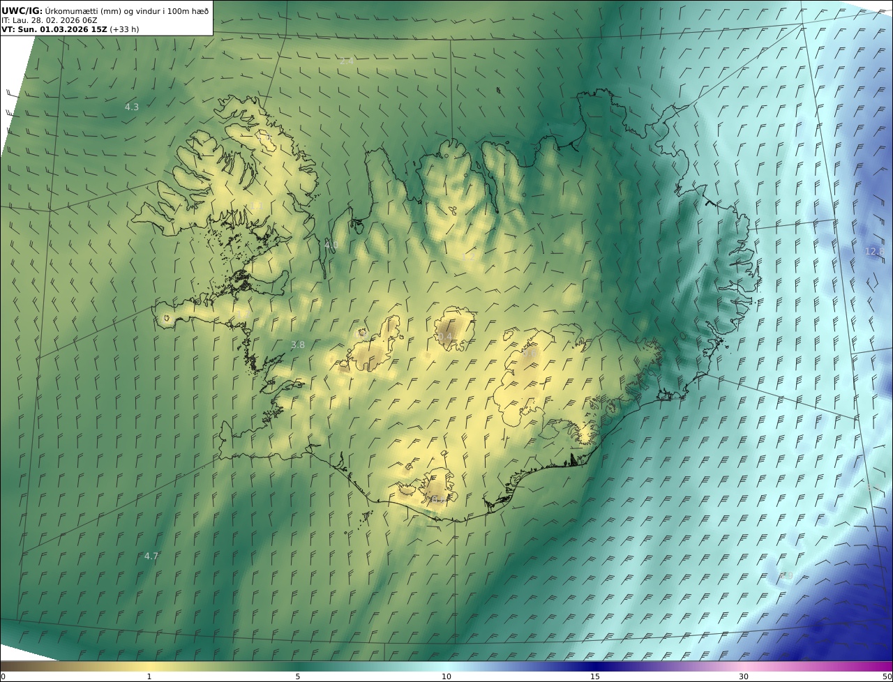Click the "(+33 h)" forecast offset text

(x=123, y=30)
